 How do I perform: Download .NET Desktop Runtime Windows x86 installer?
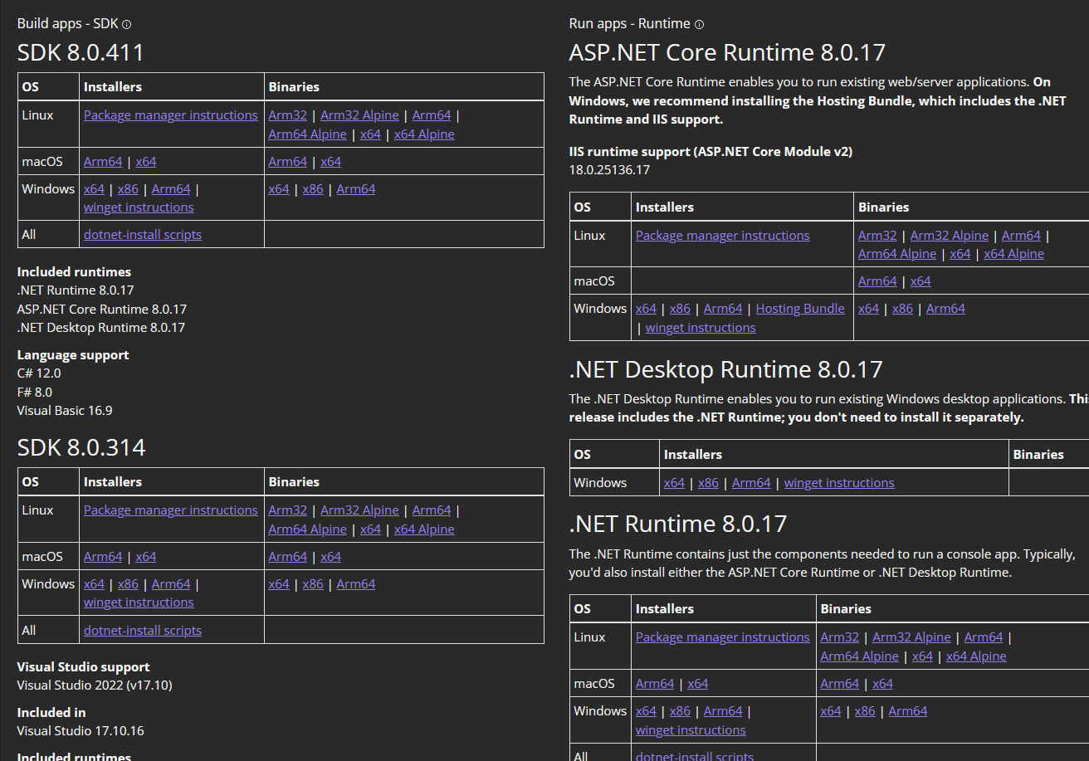pyautogui.click(x=708, y=483)
